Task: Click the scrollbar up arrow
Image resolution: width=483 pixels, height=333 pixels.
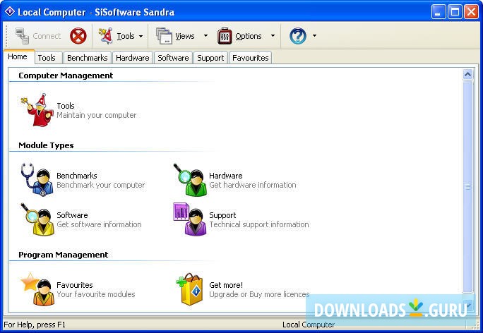Action: [468, 75]
